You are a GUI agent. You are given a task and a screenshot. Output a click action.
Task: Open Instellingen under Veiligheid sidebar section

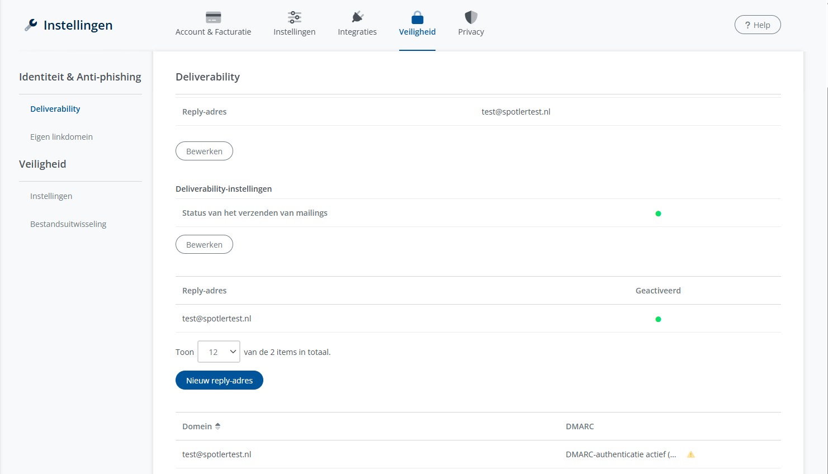pos(51,196)
